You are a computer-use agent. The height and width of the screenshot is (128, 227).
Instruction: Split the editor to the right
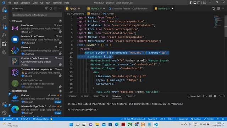click(x=218, y=9)
